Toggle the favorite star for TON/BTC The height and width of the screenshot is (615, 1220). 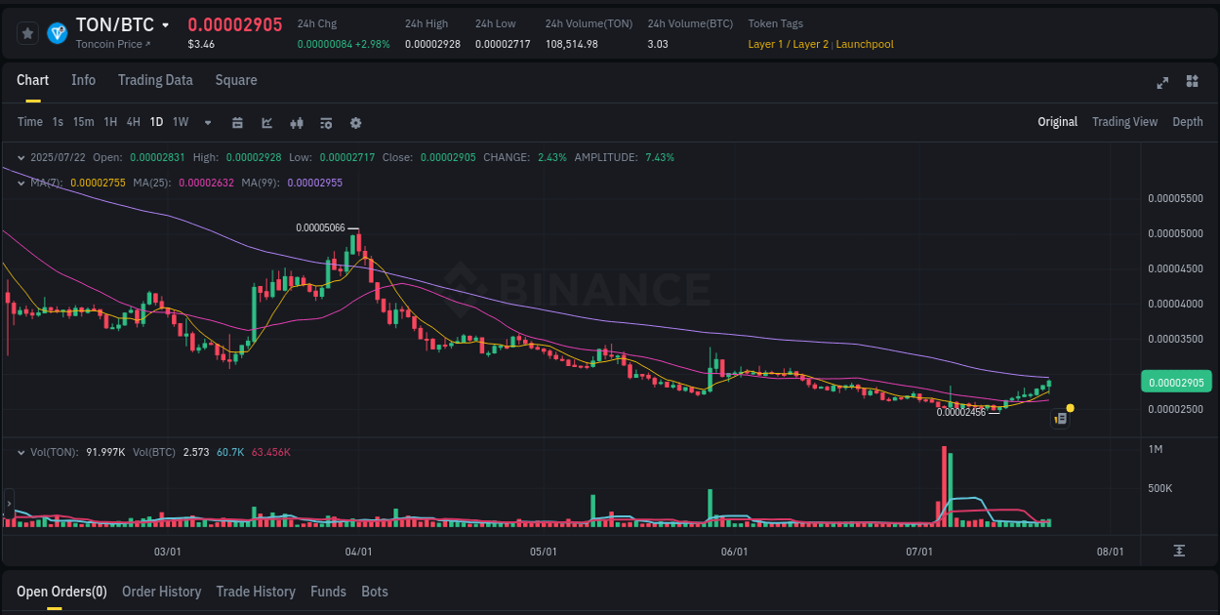click(27, 32)
